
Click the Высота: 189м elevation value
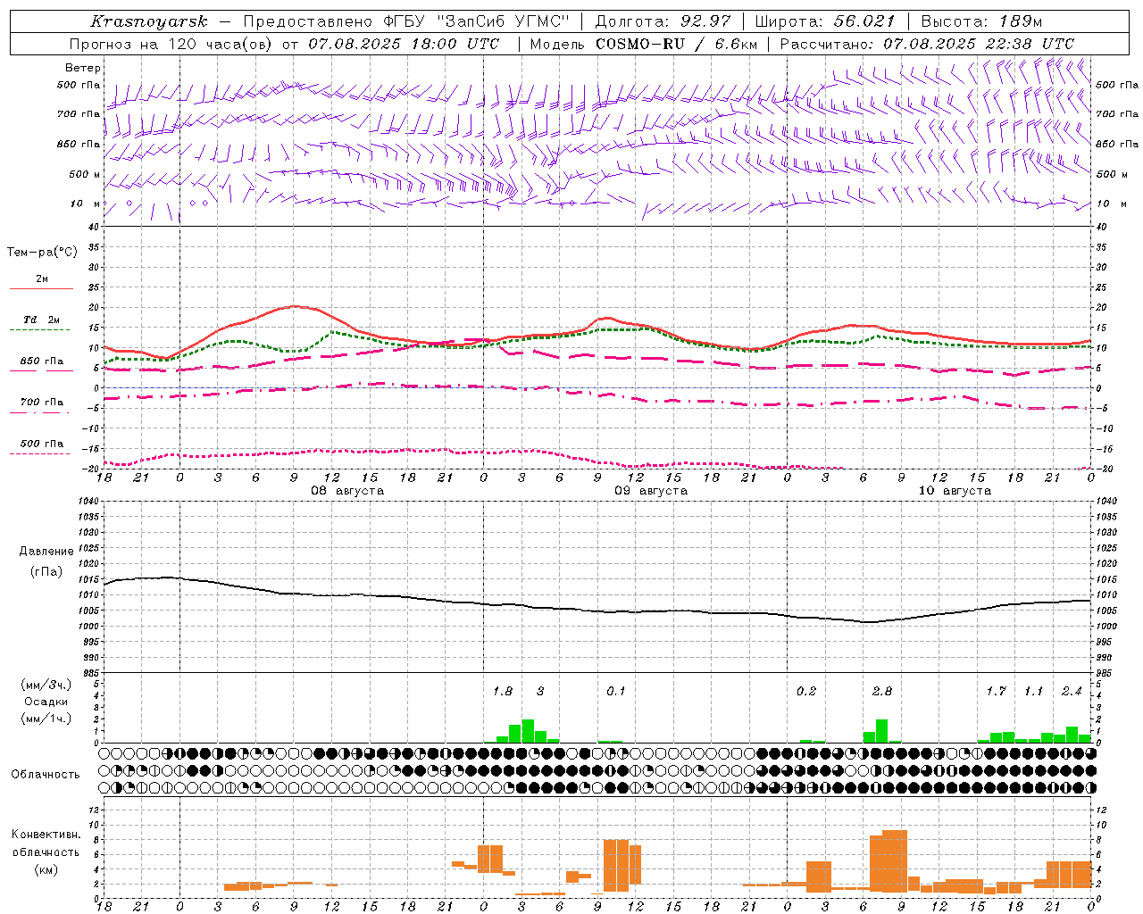[x=981, y=21]
